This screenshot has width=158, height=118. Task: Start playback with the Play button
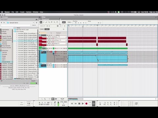(83, 104)
